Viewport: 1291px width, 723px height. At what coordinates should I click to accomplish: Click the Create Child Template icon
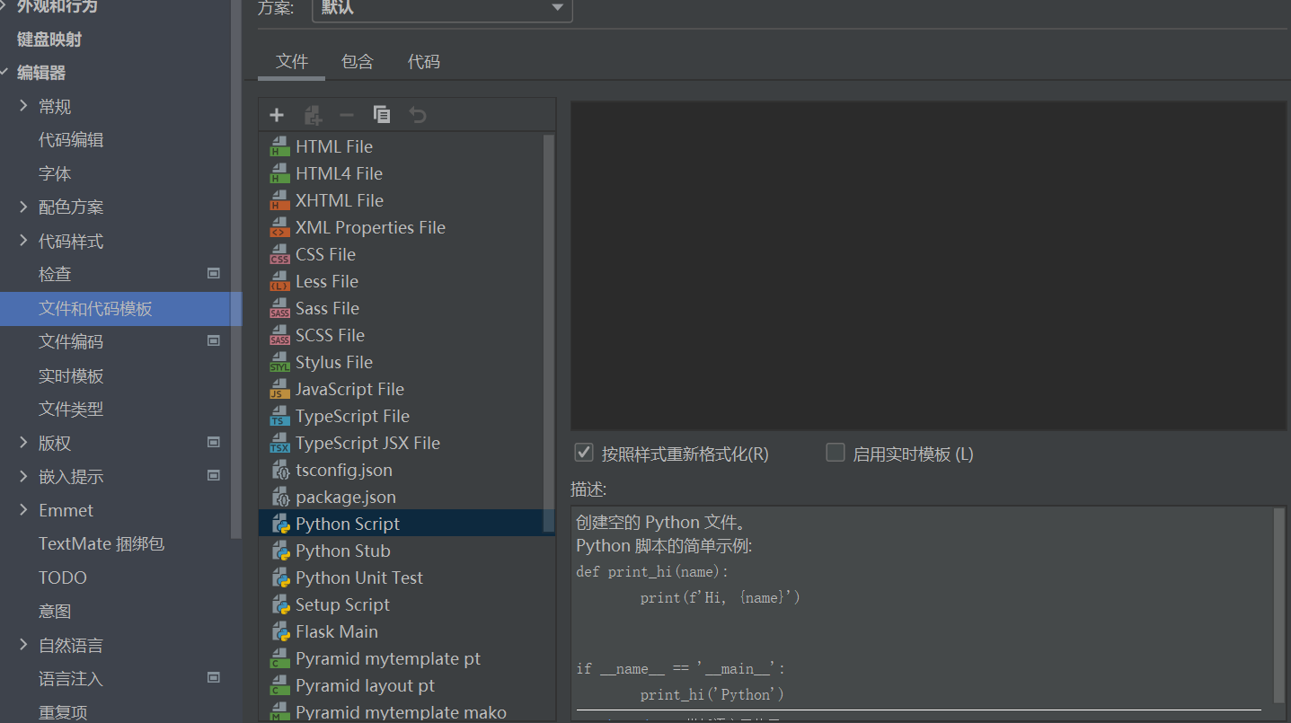tap(312, 114)
